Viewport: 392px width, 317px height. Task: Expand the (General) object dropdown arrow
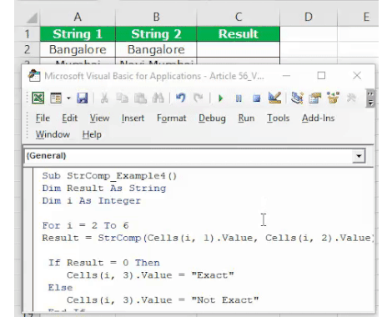click(359, 156)
